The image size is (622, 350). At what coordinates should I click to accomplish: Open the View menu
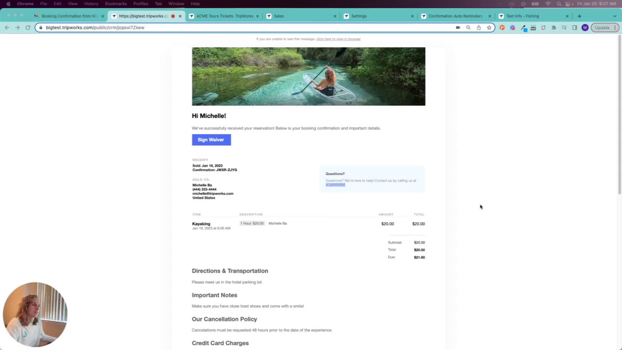pyautogui.click(x=72, y=4)
